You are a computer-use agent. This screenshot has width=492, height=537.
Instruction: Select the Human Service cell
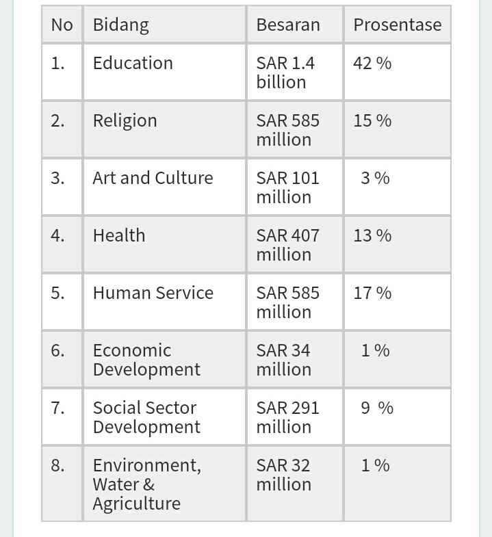164,302
